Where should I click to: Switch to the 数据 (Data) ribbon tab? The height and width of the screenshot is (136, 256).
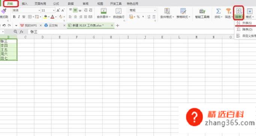[x=71, y=4]
